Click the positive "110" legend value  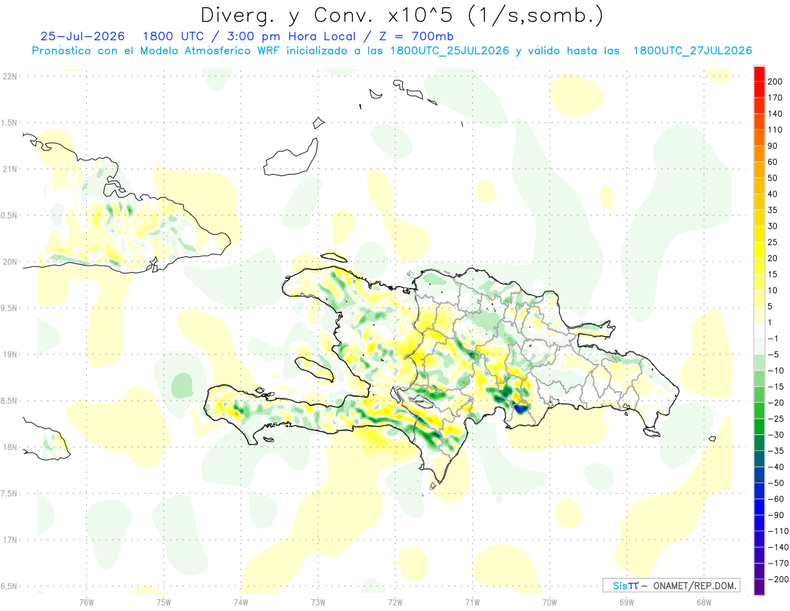click(x=776, y=130)
